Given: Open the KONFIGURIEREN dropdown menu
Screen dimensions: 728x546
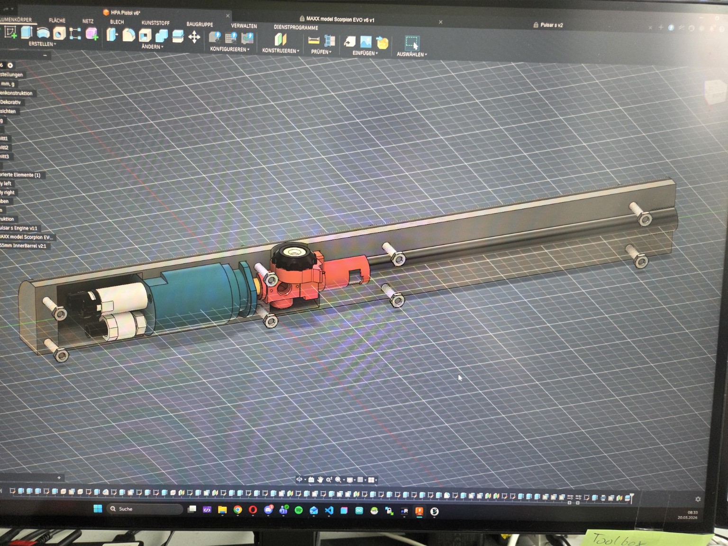Looking at the screenshot, I should [229, 49].
